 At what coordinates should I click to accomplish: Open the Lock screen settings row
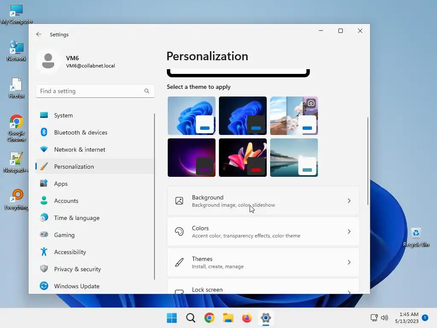(263, 287)
